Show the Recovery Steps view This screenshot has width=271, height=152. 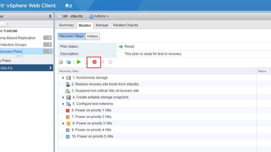coord(72,36)
